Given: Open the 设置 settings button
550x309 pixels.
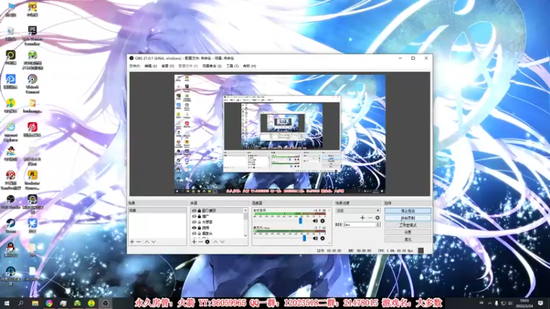Looking at the screenshot, I should pyautogui.click(x=408, y=232).
